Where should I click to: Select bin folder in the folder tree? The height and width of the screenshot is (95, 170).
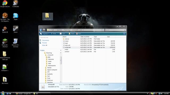coord(49,57)
